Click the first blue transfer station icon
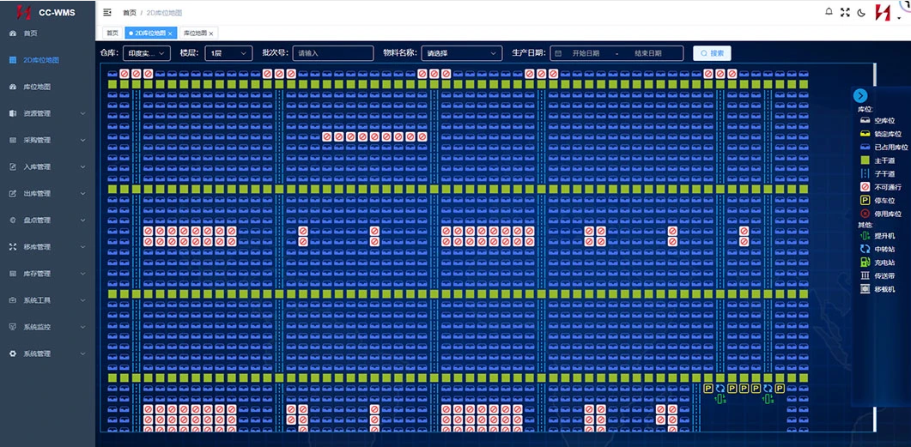This screenshot has width=911, height=447. (x=720, y=389)
